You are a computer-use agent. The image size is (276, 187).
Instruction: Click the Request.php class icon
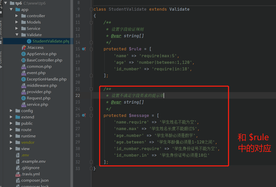[24, 98]
